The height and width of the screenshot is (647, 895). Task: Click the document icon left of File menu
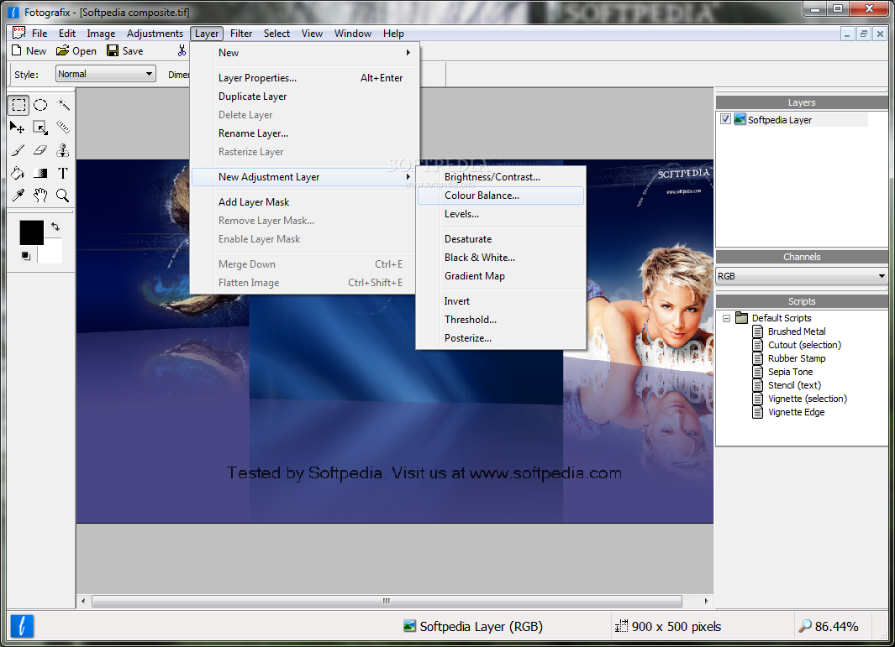pyautogui.click(x=18, y=33)
